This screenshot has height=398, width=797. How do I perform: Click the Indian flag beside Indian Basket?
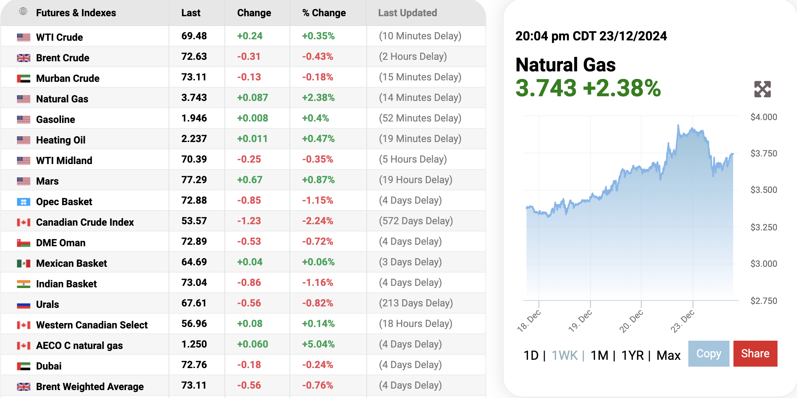point(23,284)
